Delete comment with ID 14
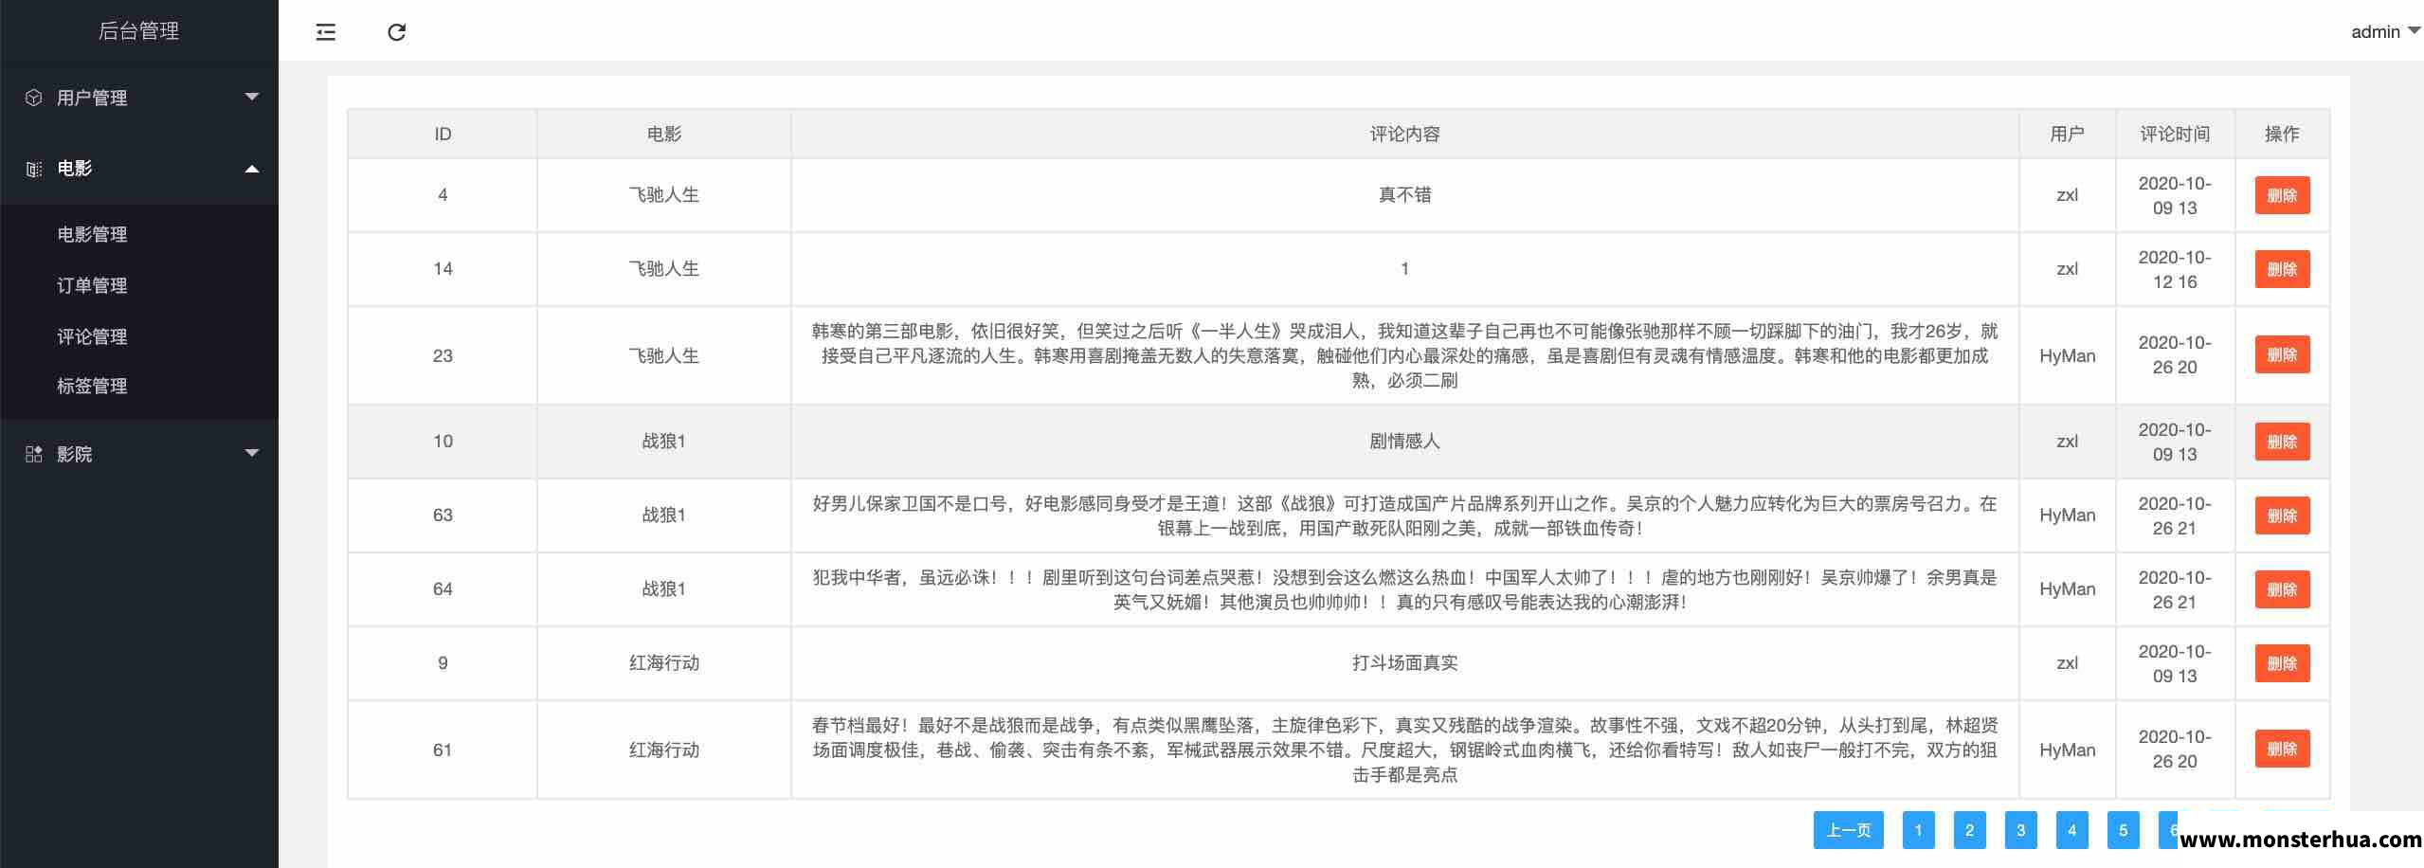 point(2282,269)
